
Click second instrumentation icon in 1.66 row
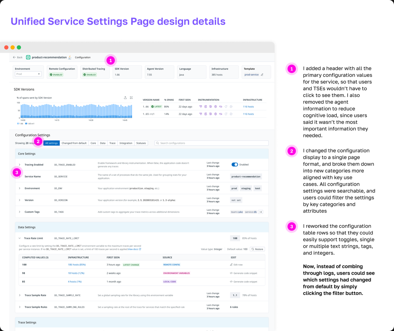(206, 107)
